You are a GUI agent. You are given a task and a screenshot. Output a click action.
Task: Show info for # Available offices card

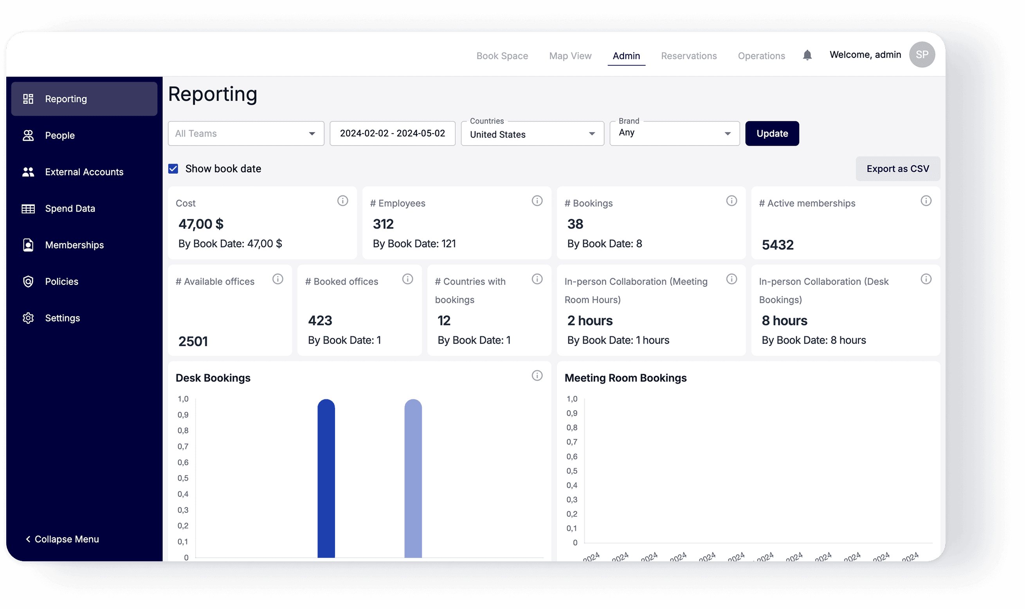pyautogui.click(x=277, y=279)
